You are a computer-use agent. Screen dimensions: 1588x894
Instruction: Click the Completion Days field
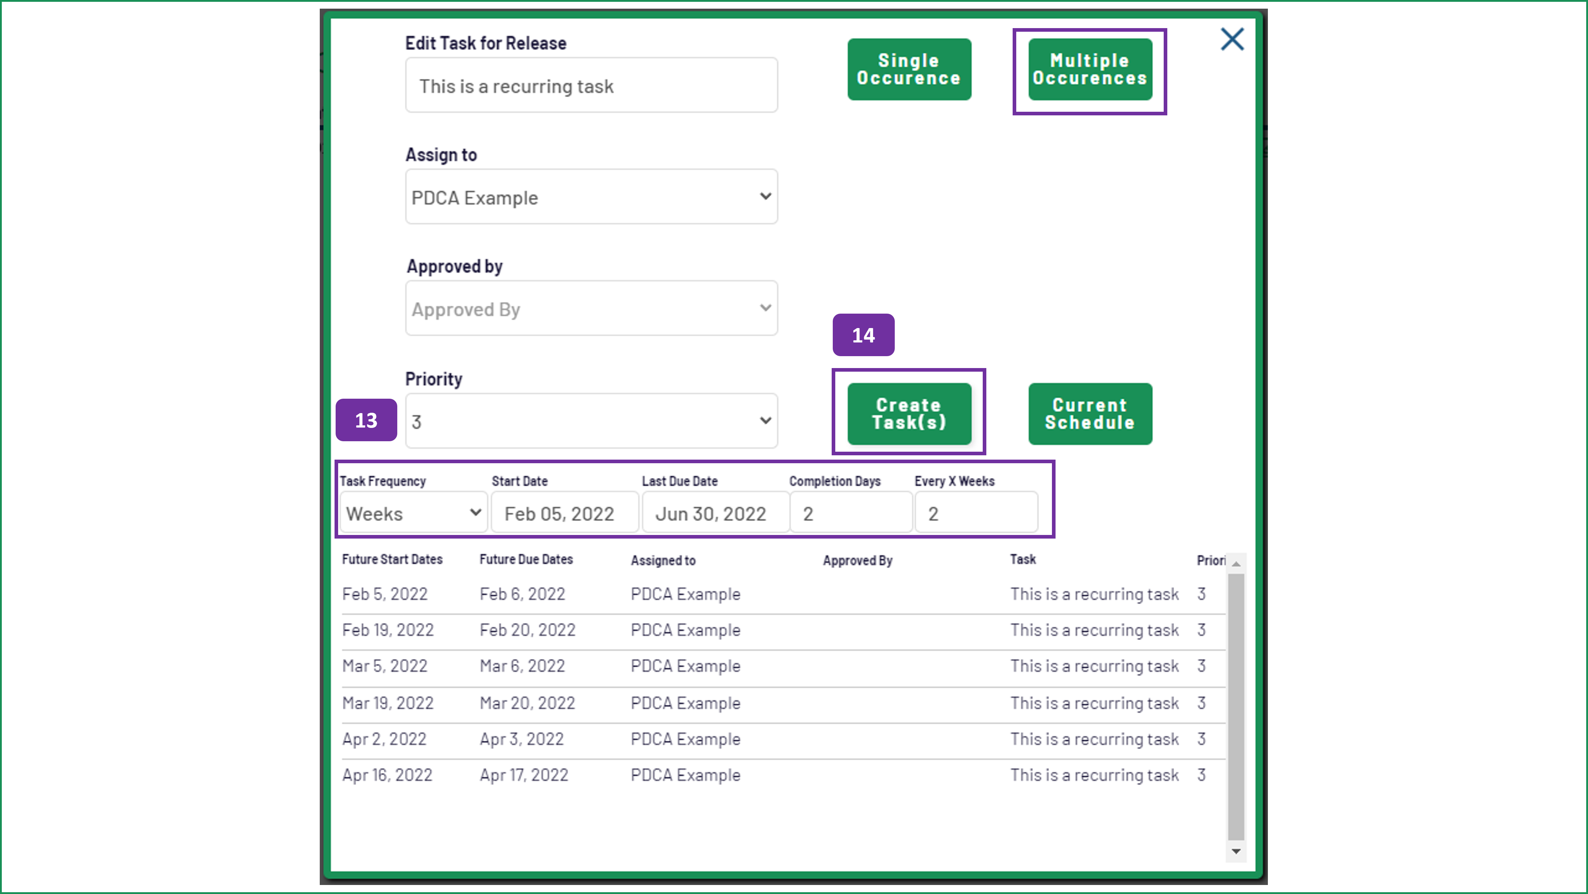click(x=851, y=512)
